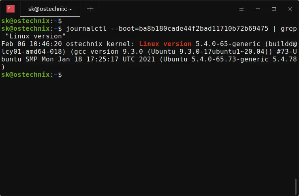Click the first empty sk@ostechnix prompt line
Viewport: 299px width, 196px height.
(32, 21)
